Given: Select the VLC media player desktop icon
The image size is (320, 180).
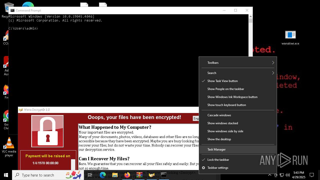Looking at the screenshot, I should [x=9, y=147].
